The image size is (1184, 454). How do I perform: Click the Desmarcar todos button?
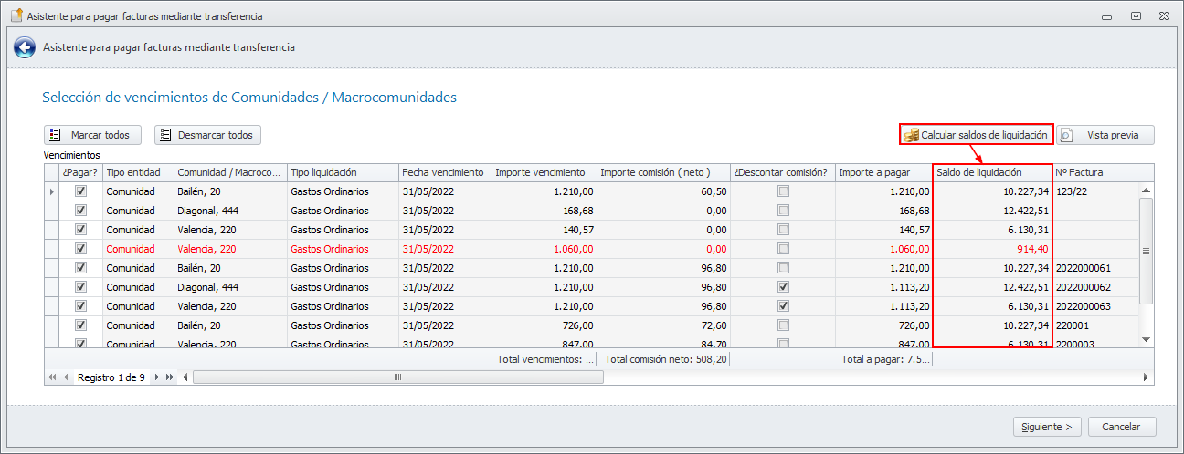[x=208, y=135]
